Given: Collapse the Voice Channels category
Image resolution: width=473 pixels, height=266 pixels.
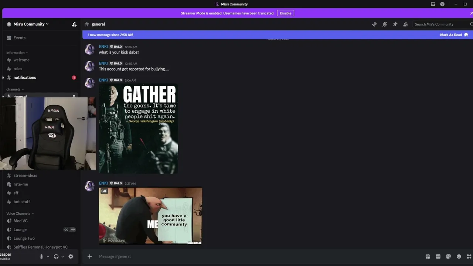Looking at the screenshot, I should [20, 214].
